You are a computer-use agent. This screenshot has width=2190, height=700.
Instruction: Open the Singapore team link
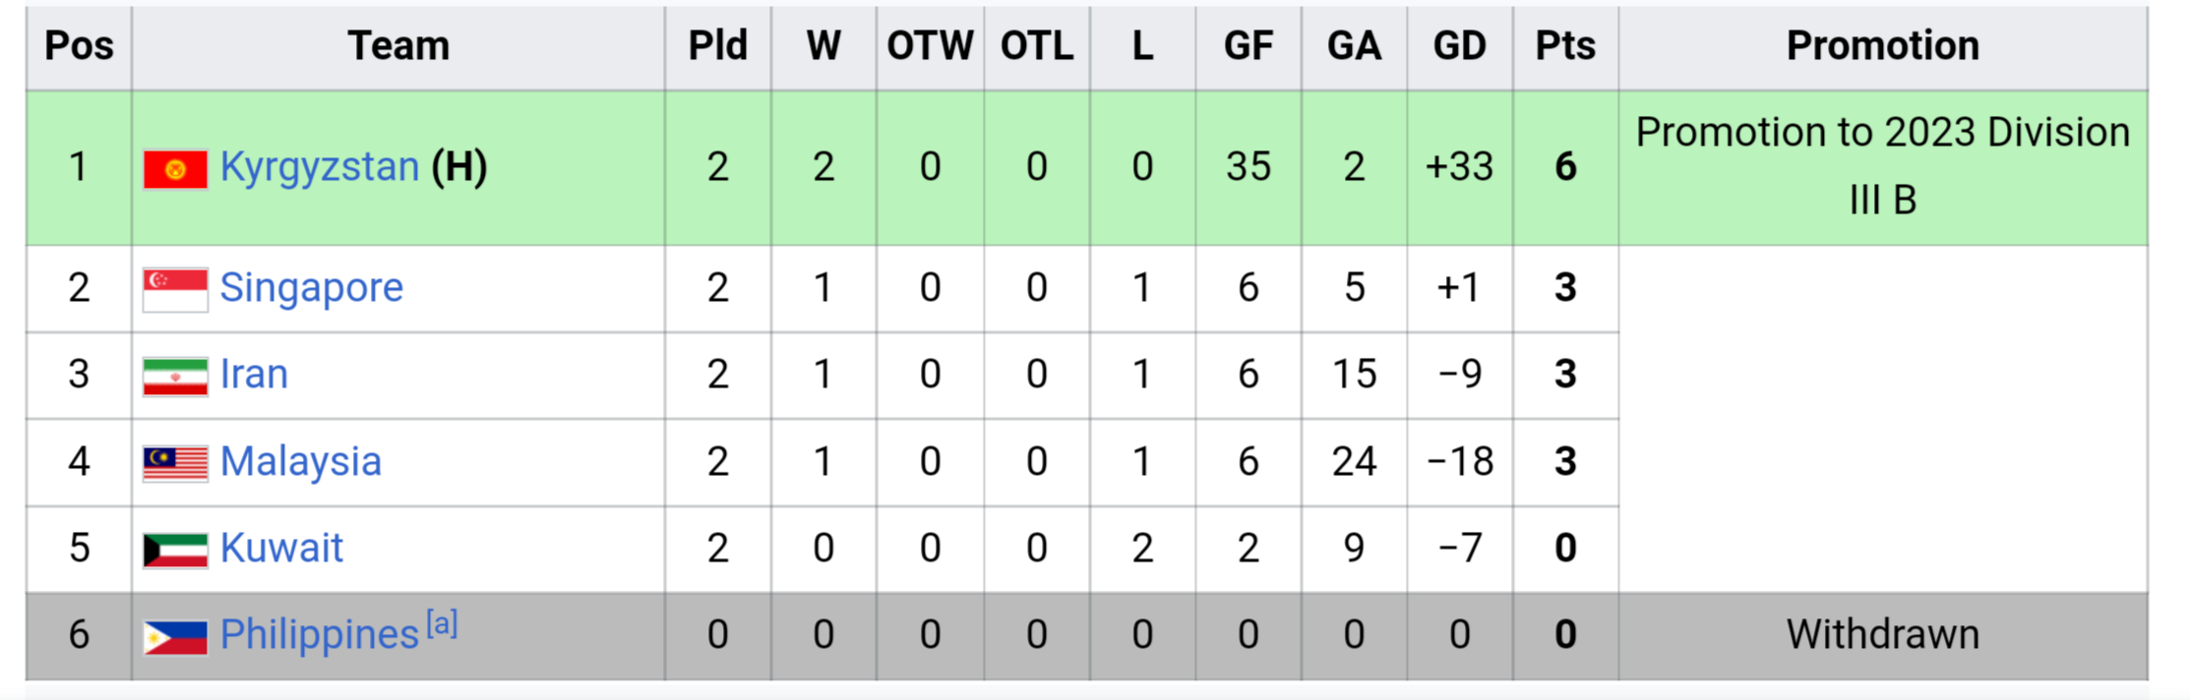(311, 288)
